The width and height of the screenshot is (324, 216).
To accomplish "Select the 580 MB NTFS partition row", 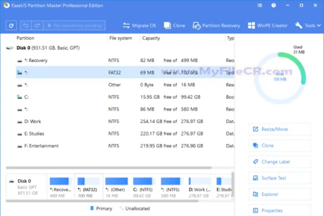I will coord(125,109).
